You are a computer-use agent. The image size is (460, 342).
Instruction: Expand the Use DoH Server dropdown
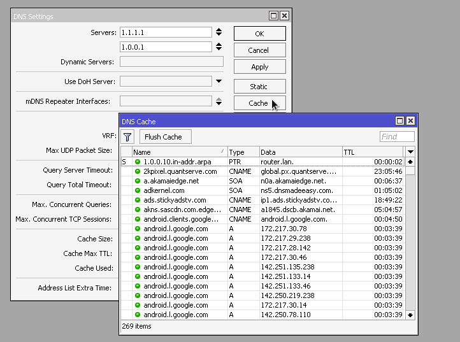tap(219, 82)
